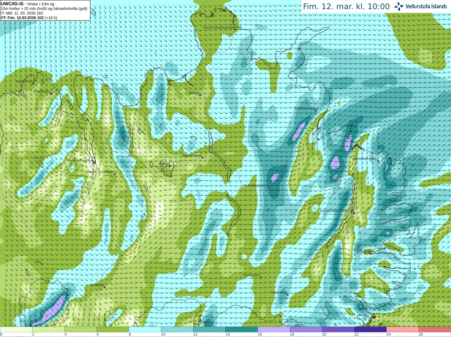Click the Sandbúðir station label

pos(97,285)
